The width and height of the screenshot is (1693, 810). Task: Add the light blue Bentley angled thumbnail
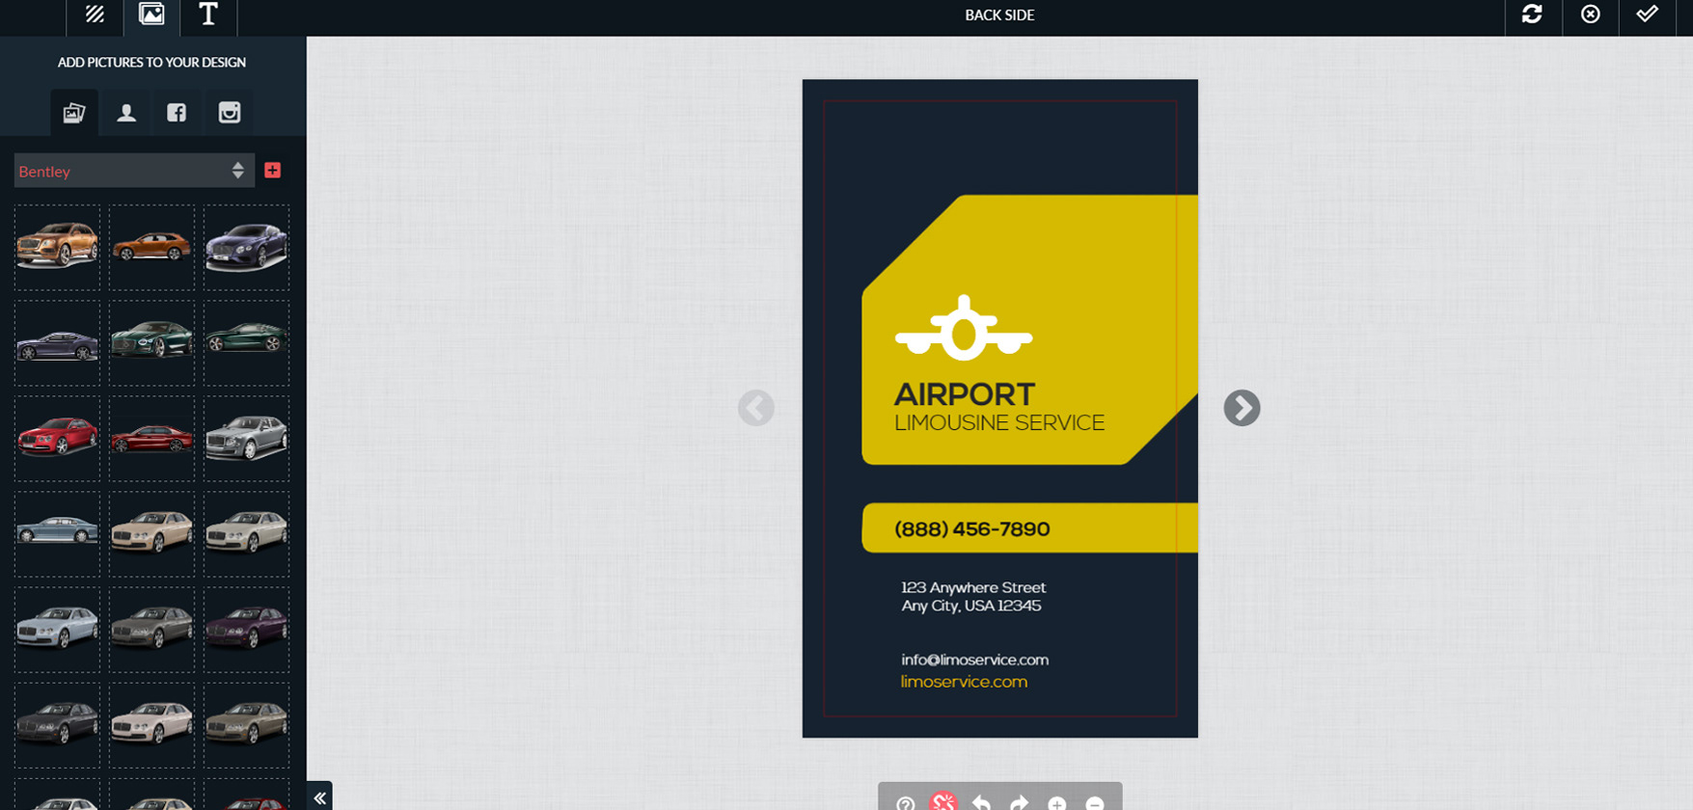coord(57,629)
